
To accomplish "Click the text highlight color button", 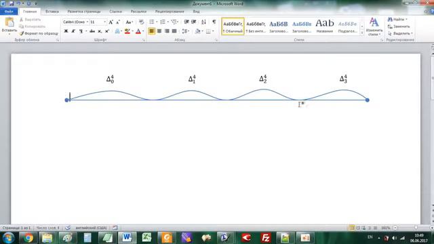I will [x=127, y=31].
